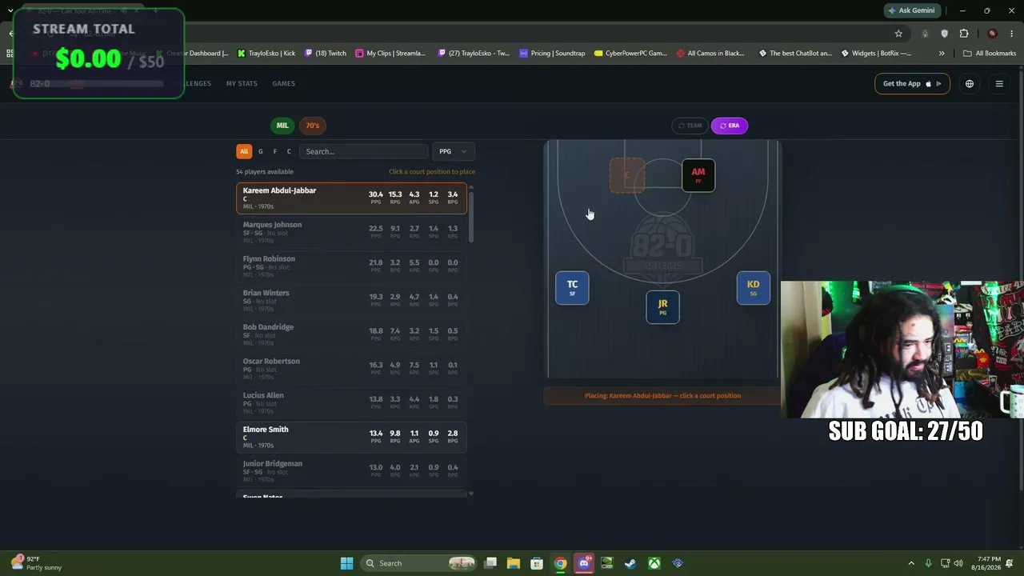1024x576 pixels.
Task: Open the Widgets BotRix bookmark
Action: coord(875,54)
